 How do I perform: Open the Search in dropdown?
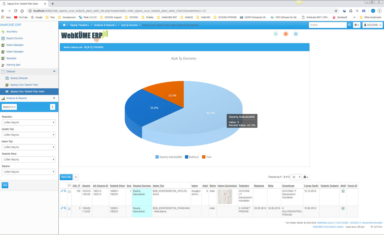[x=9, y=107]
